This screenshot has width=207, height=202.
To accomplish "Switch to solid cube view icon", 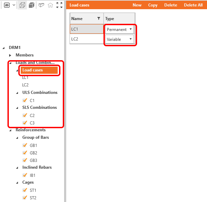I will (x=31, y=5).
